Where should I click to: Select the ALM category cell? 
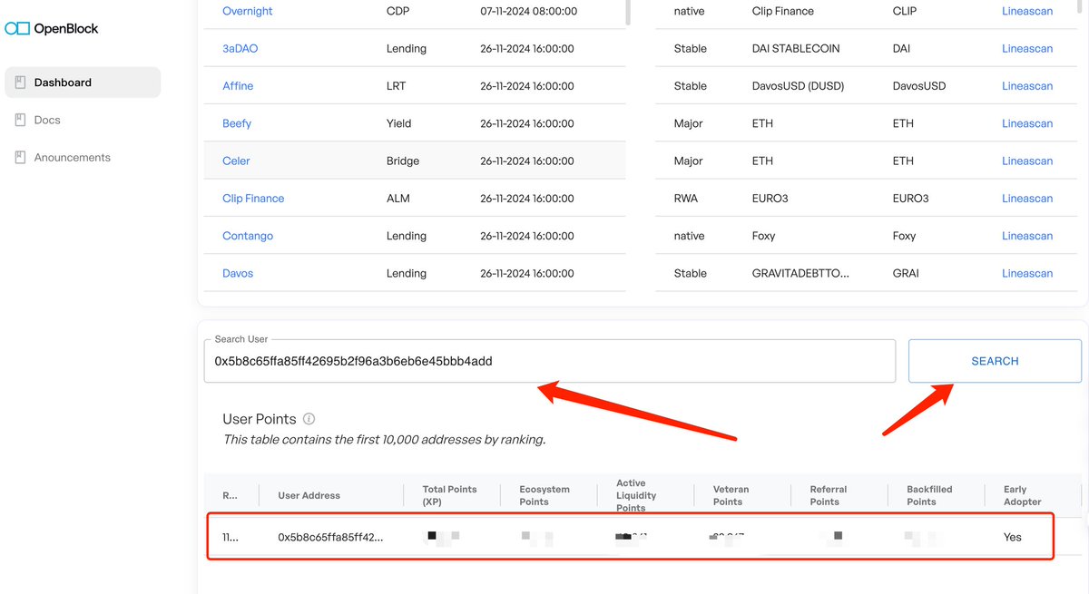tap(398, 198)
